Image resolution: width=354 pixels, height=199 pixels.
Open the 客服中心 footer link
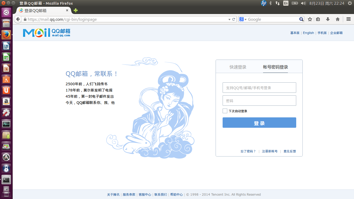click(x=145, y=195)
